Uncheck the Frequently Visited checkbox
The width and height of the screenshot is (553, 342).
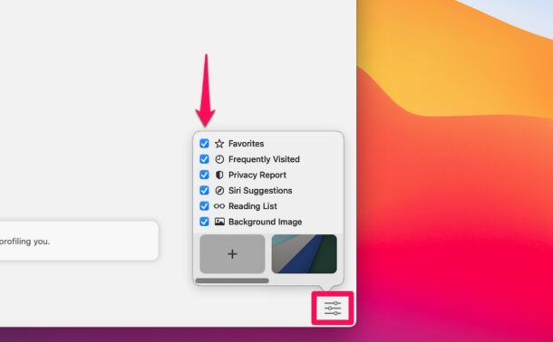click(x=204, y=159)
